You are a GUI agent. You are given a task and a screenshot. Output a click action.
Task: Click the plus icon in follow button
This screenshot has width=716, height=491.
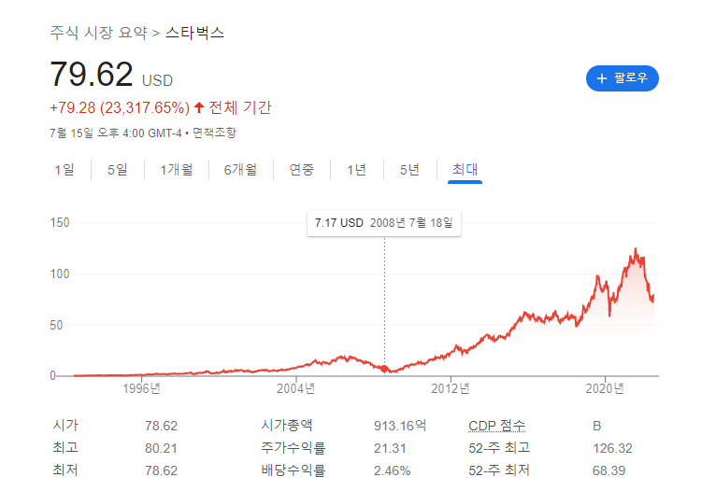(x=602, y=78)
